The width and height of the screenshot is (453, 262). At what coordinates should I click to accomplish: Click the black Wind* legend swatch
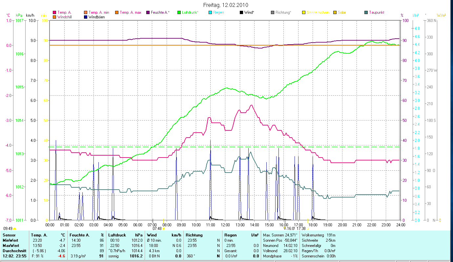[241, 12]
